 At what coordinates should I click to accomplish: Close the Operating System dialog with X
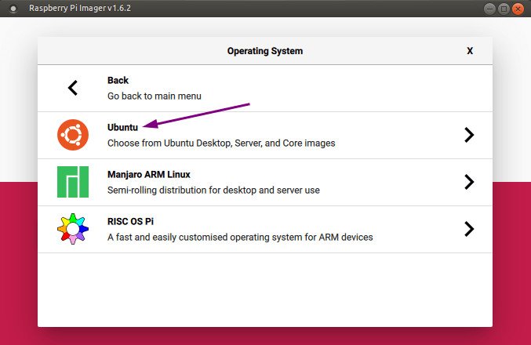[x=470, y=51]
